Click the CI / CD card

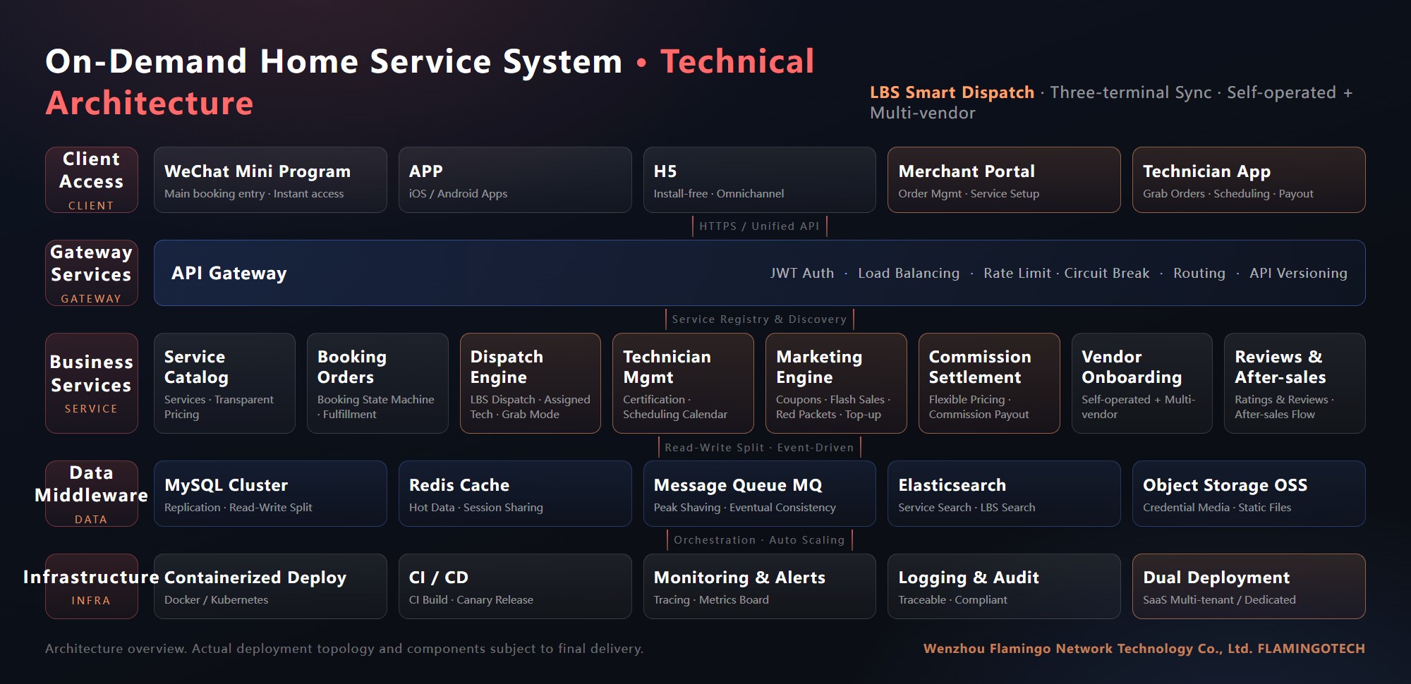point(515,586)
